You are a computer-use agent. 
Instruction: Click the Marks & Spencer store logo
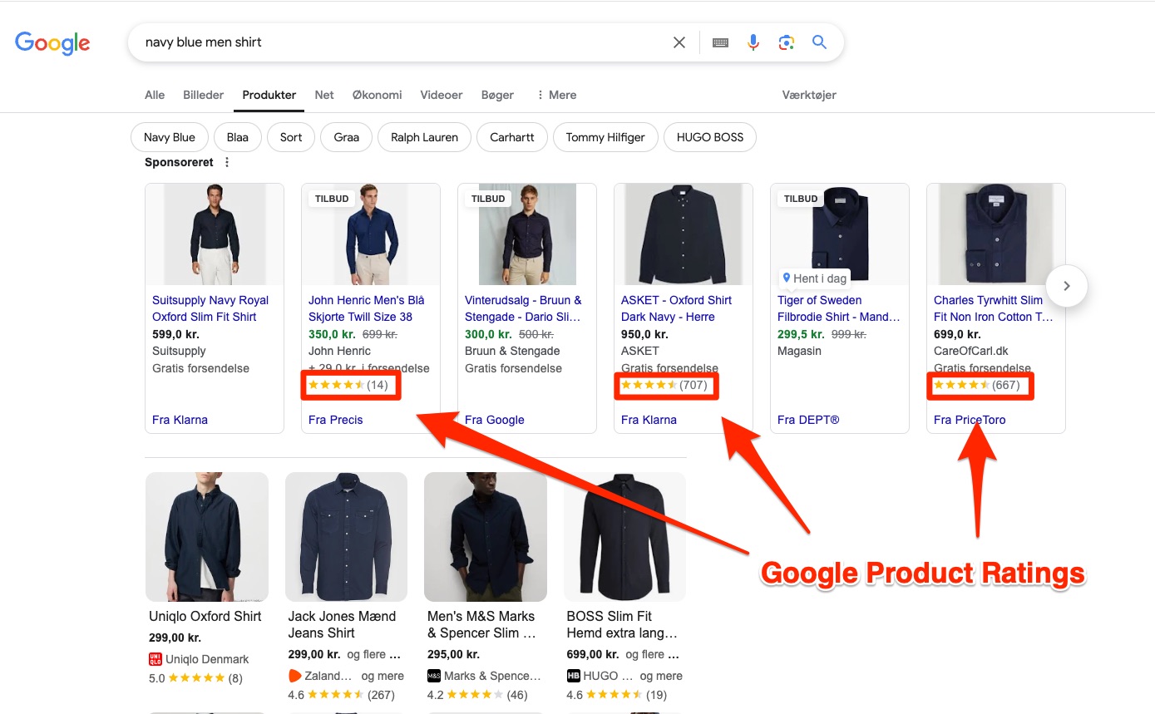433,676
